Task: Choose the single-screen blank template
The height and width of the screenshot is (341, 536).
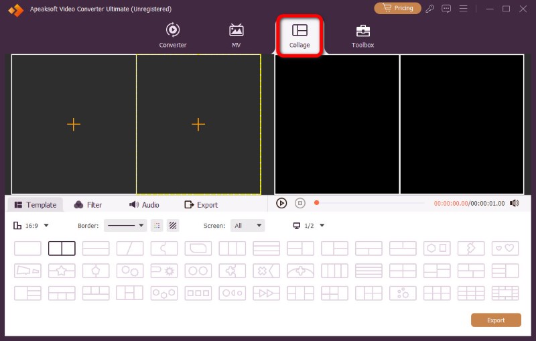Action: coord(27,249)
